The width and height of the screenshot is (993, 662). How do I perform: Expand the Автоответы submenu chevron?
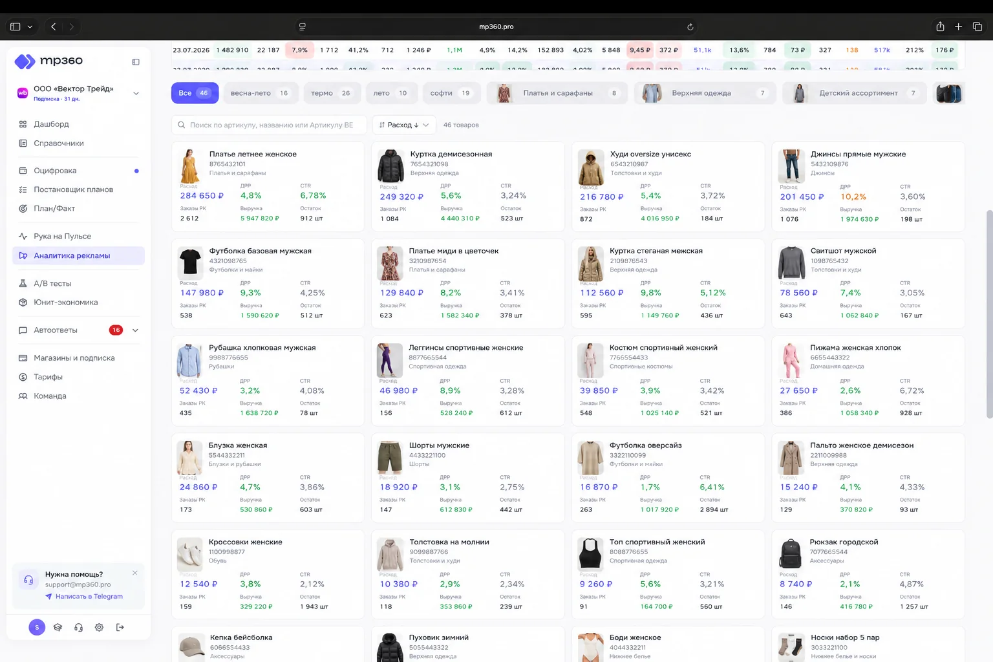point(135,330)
